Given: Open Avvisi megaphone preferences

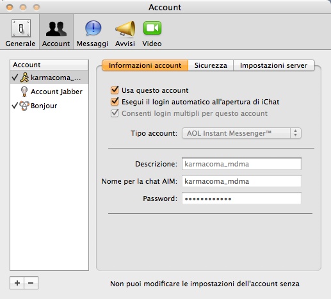Looking at the screenshot, I should (125, 33).
